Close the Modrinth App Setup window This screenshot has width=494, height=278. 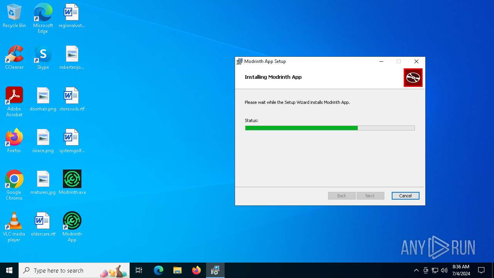(416, 61)
